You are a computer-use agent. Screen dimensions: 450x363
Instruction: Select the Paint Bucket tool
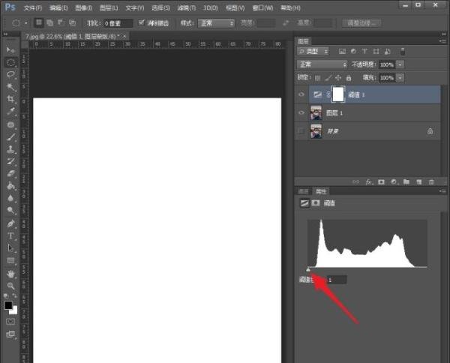[10, 186]
